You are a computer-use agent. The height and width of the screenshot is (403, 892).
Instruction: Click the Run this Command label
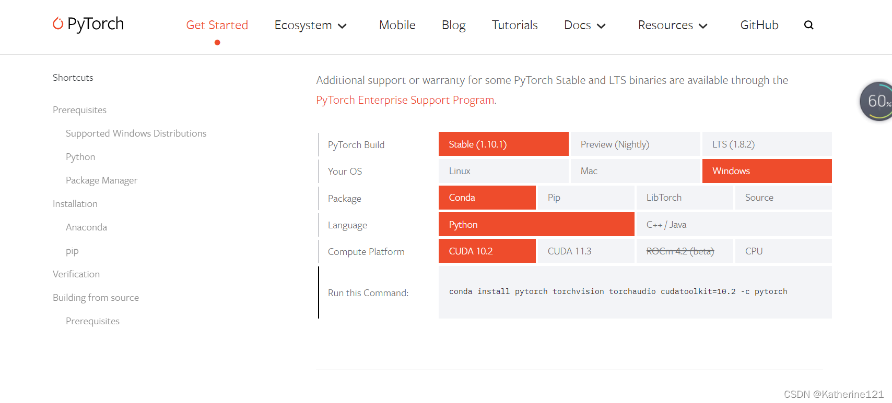(x=368, y=293)
